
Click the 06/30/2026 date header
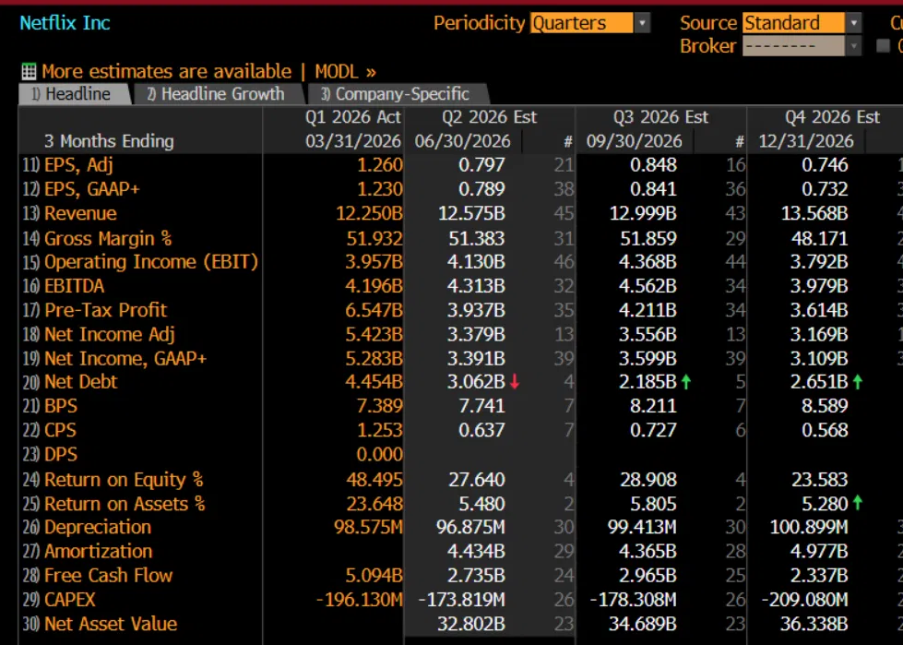(x=462, y=141)
